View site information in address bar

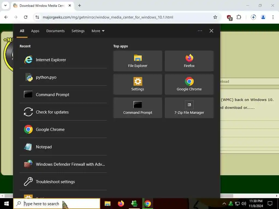coord(37,17)
